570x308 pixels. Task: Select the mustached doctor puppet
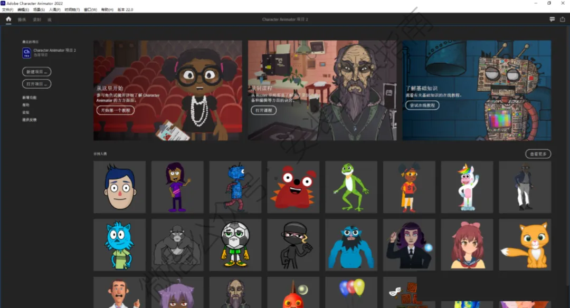pos(120,292)
